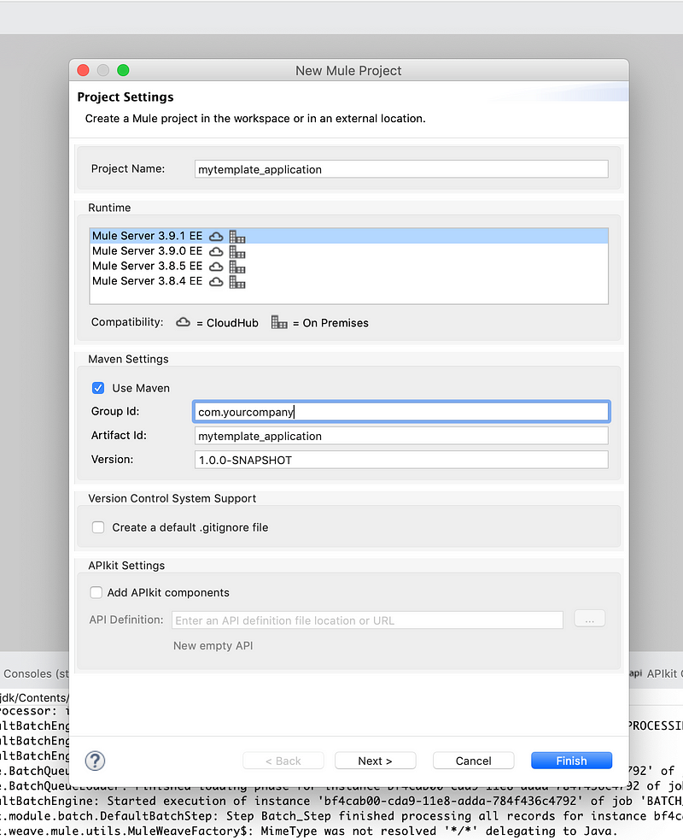Select Mule Server 3.8.5 EE runtime

(x=348, y=266)
